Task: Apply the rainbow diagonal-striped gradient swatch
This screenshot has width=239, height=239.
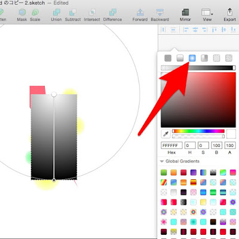Action: 164,182
